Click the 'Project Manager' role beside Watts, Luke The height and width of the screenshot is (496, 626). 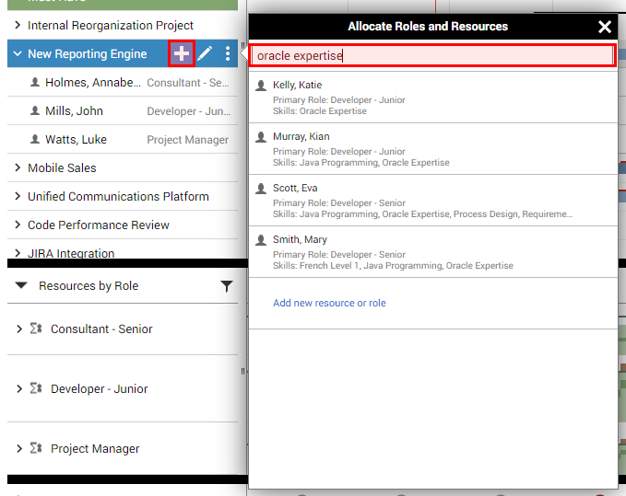188,140
